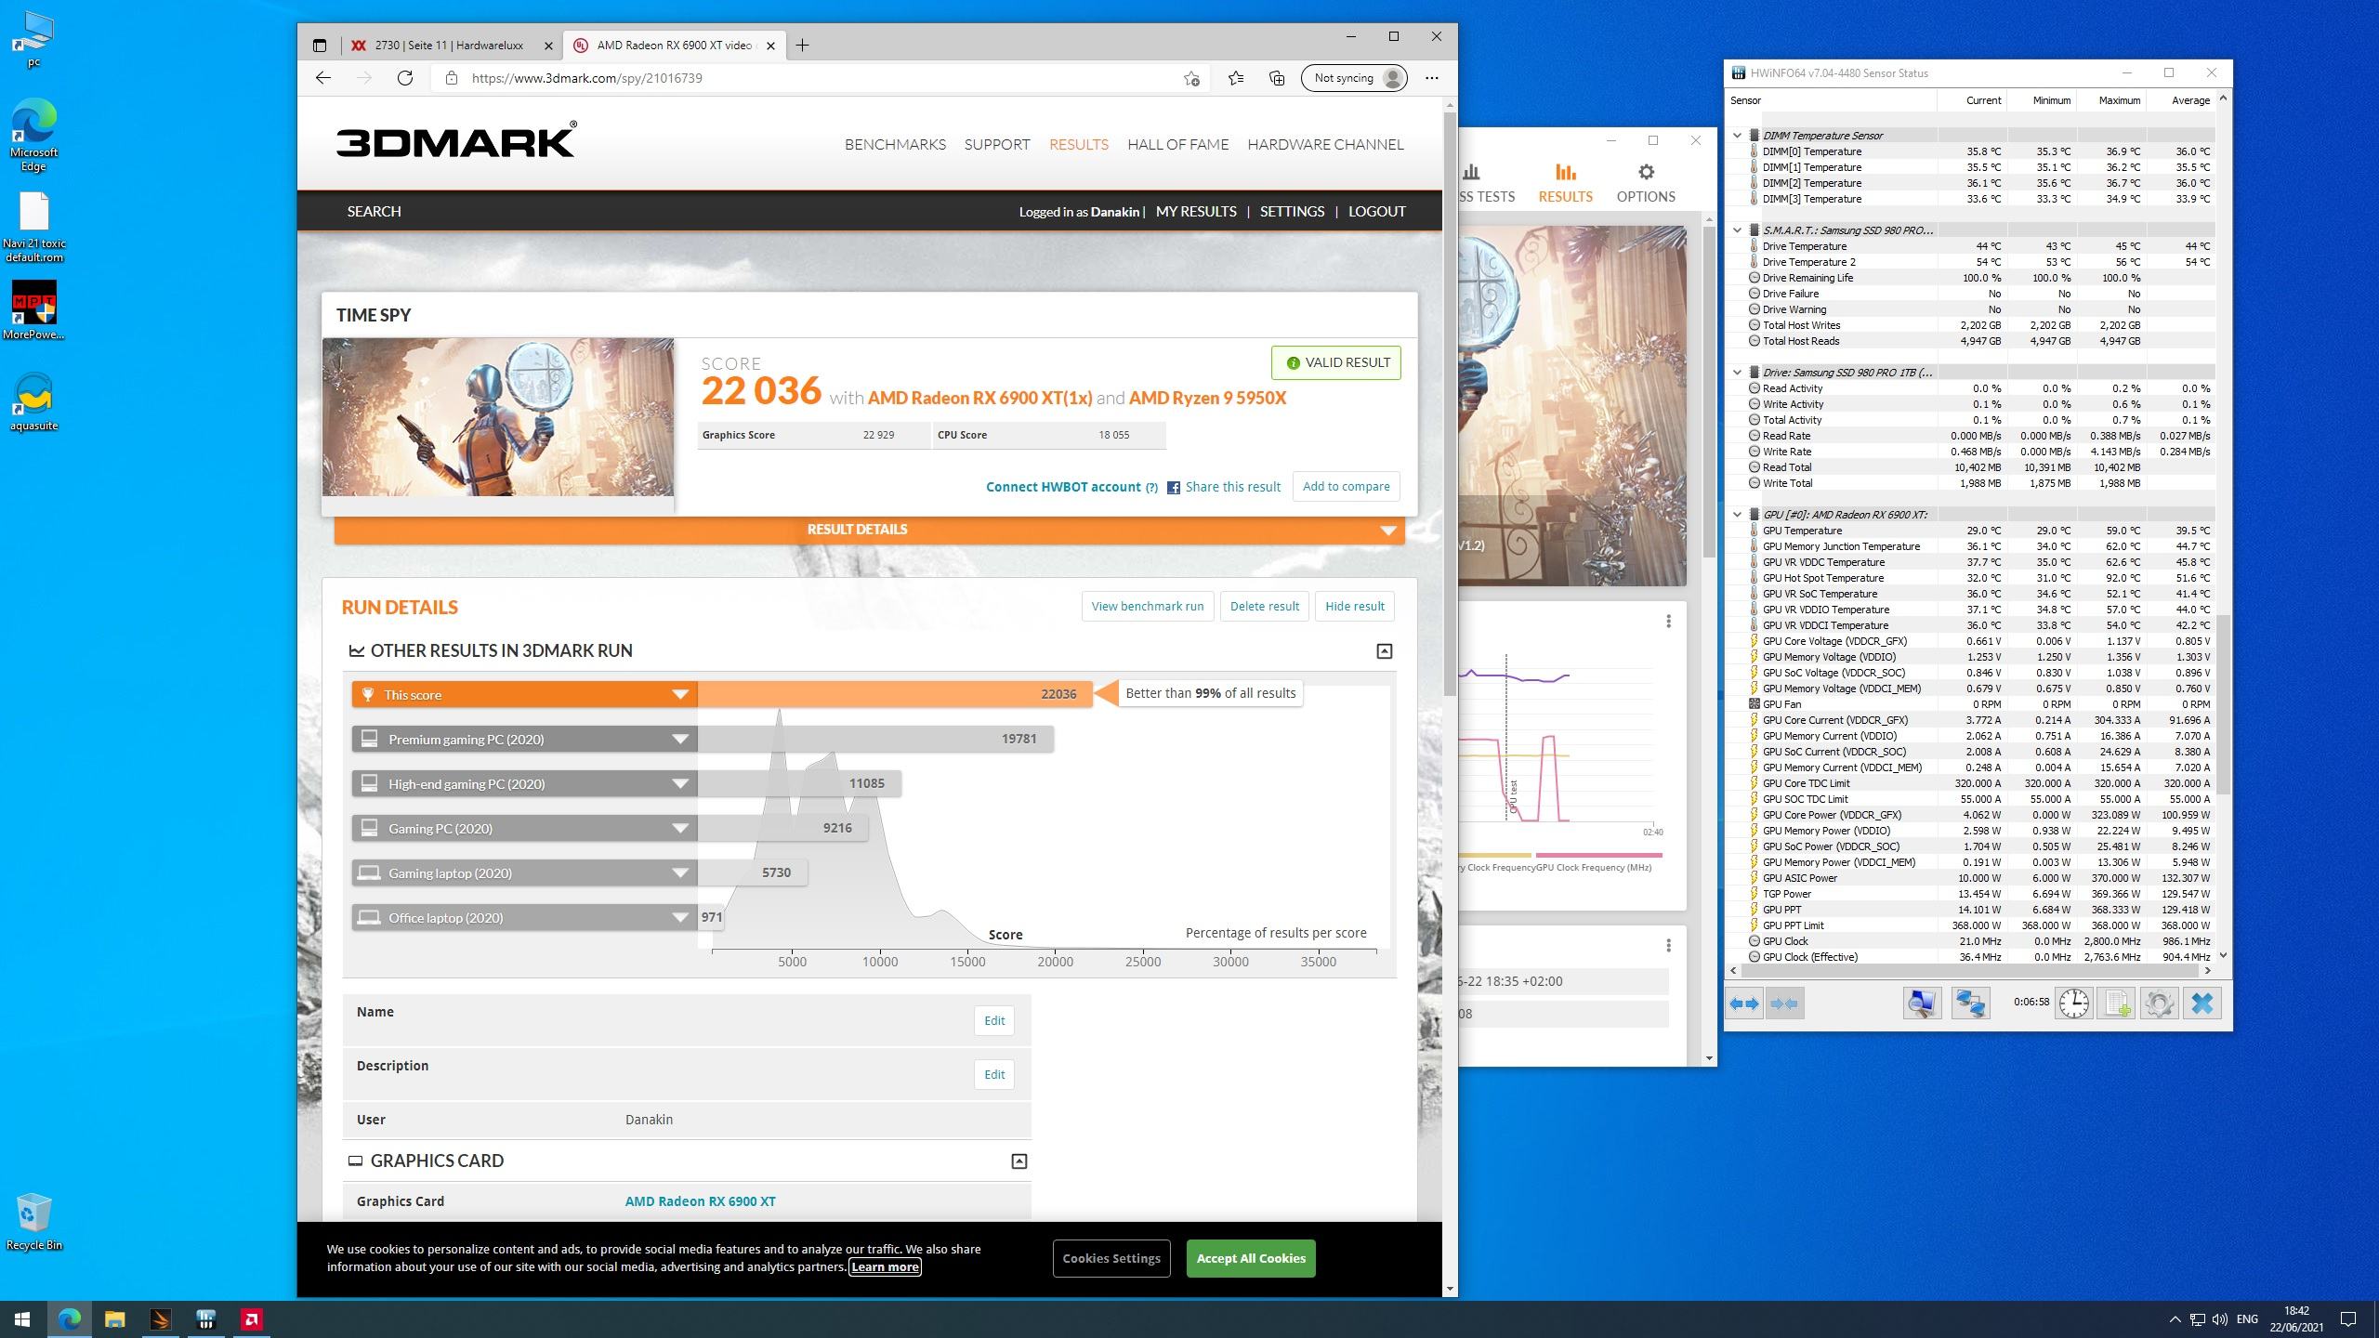2379x1338 pixels.
Task: Open MorePowerTool desktop shortcut
Action: 34,311
